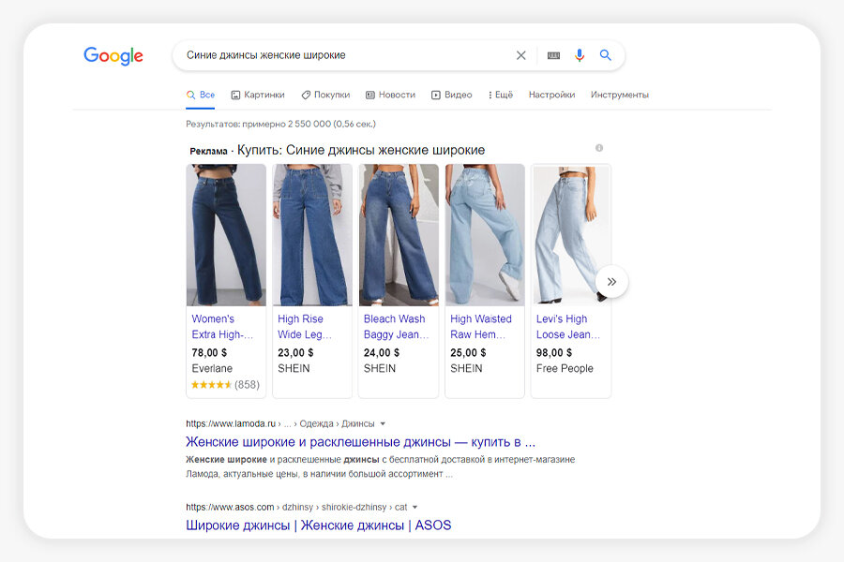
Task: Click the blue magnifier search icon
Action: click(x=606, y=55)
